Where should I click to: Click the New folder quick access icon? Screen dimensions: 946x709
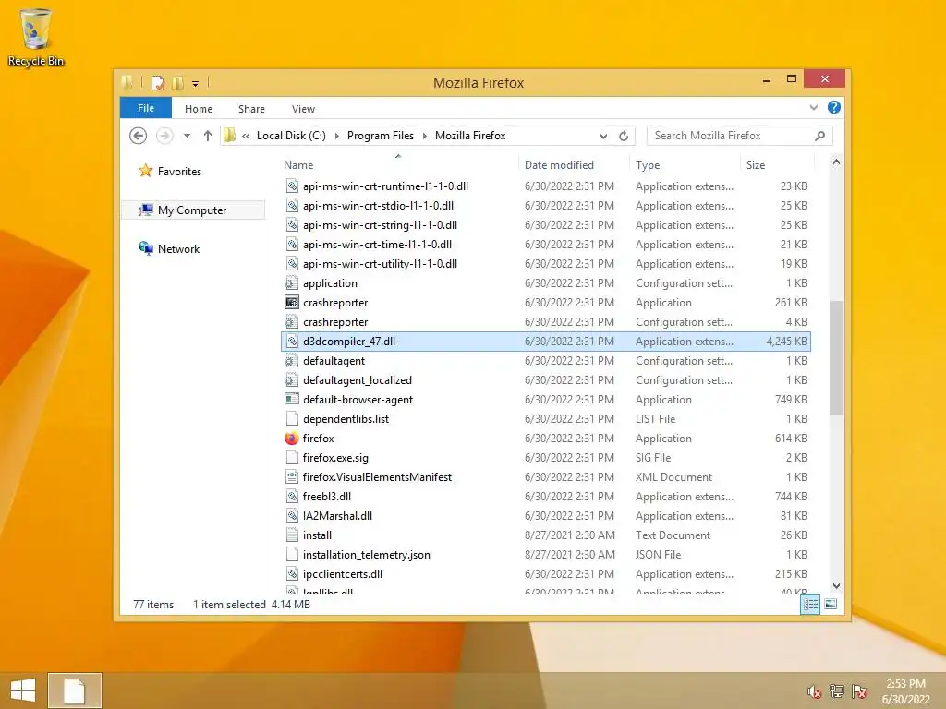click(177, 82)
